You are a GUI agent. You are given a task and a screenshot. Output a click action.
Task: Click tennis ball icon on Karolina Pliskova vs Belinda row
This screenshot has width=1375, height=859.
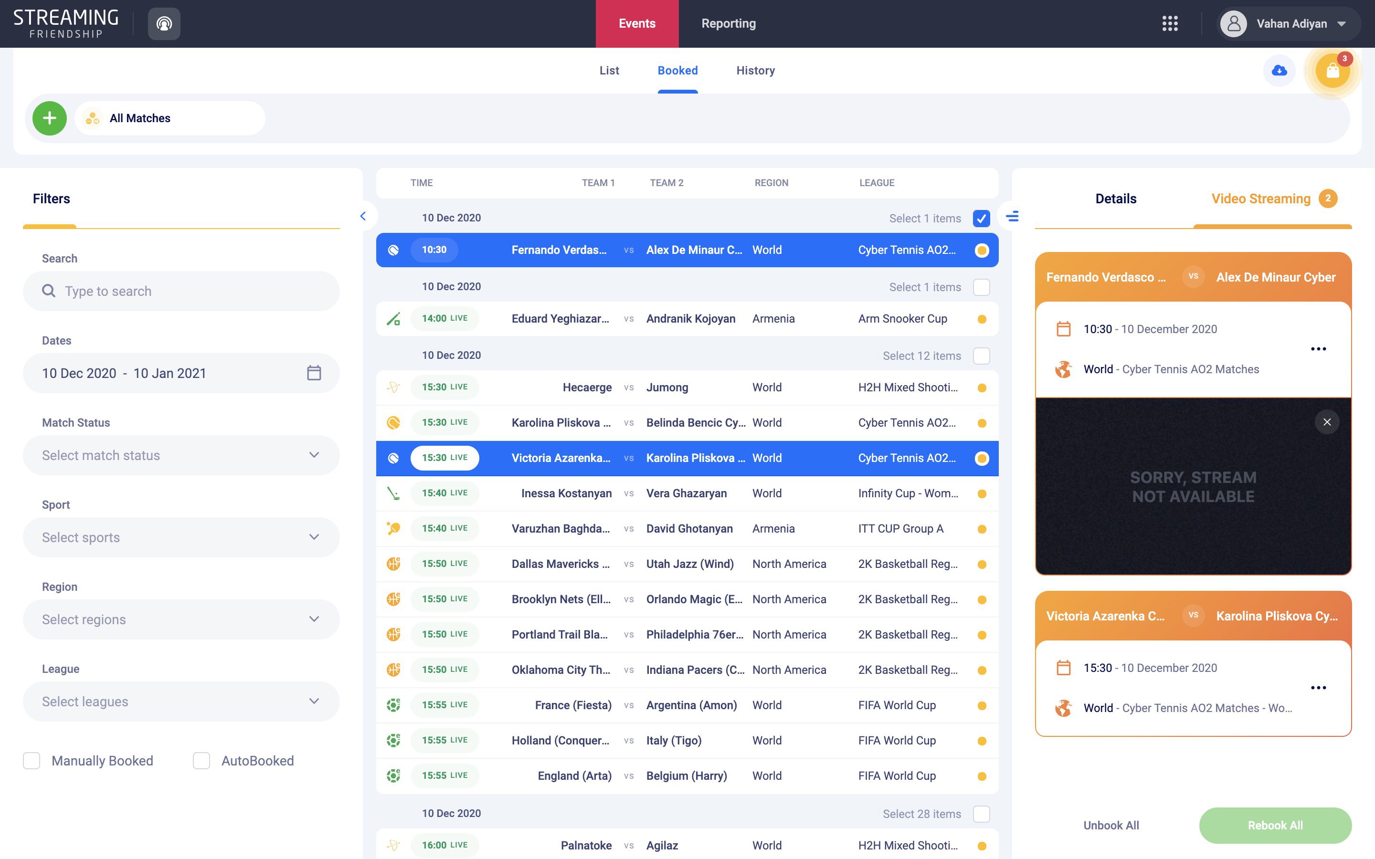(393, 423)
